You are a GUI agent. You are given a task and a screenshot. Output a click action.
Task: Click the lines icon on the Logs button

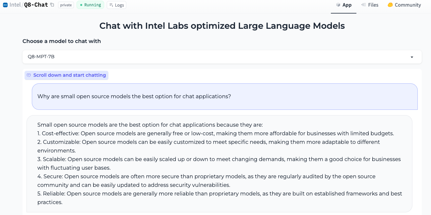111,5
